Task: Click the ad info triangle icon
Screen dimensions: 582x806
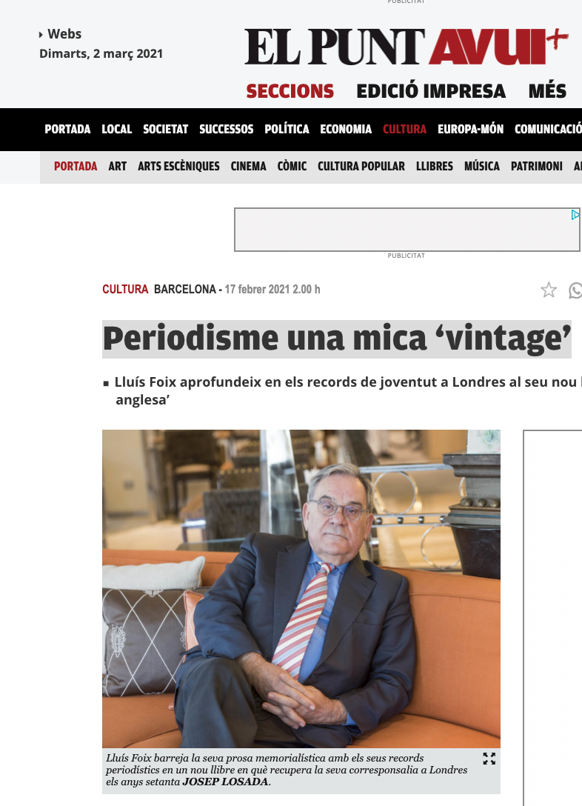Action: [x=575, y=215]
